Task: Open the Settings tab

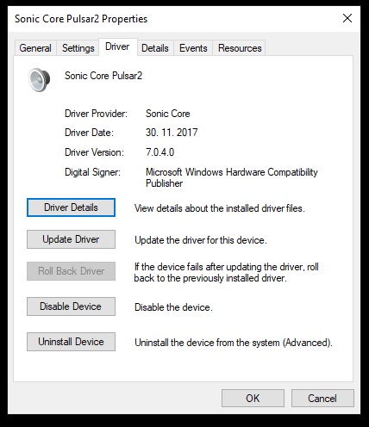Action: tap(78, 48)
